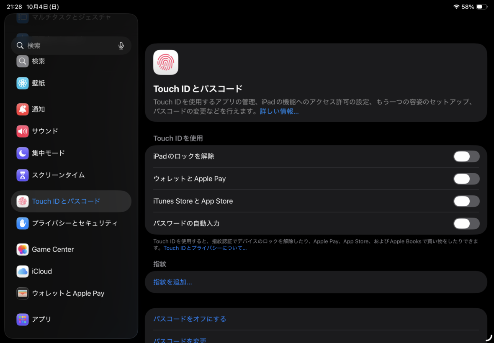Tap 指紋を追加 to add fingerprint
Image resolution: width=494 pixels, height=343 pixels.
172,282
